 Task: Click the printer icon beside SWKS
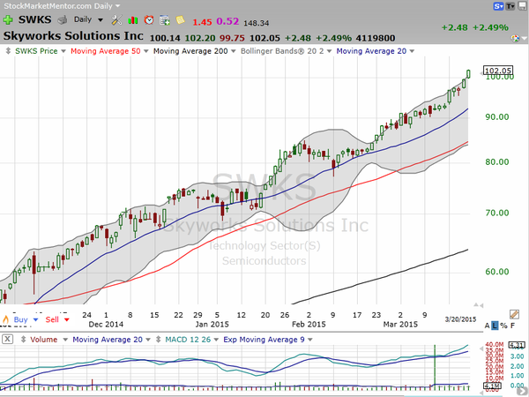[62, 20]
